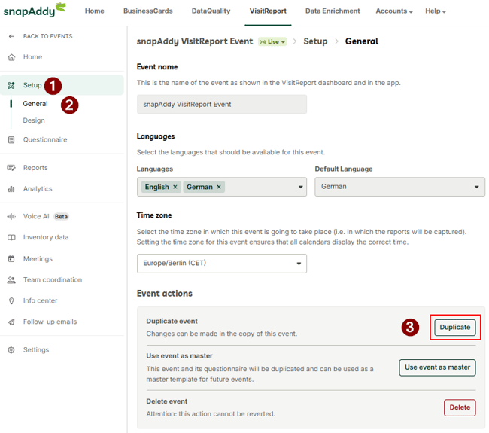Open Info center in the sidebar
The image size is (489, 433).
tap(40, 301)
